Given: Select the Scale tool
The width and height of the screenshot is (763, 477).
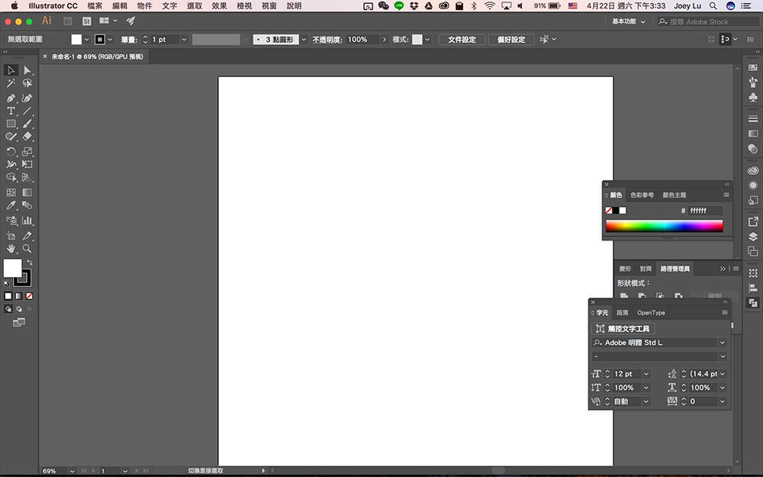Looking at the screenshot, I should click(x=27, y=152).
